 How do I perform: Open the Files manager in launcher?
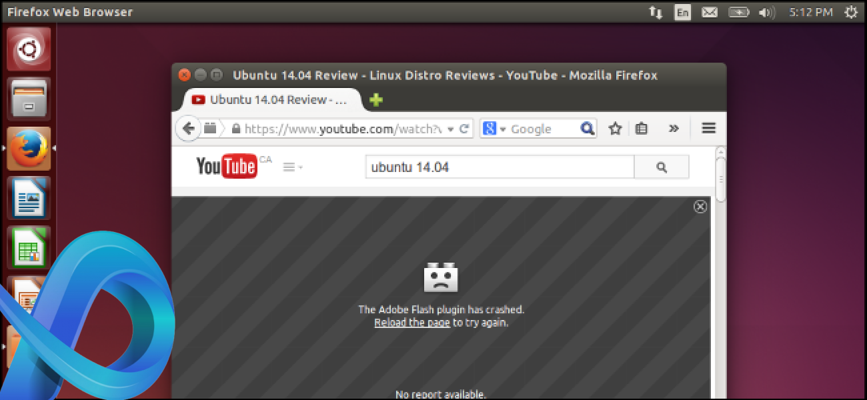(29, 99)
